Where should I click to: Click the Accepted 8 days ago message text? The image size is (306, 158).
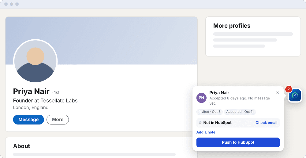240,101
